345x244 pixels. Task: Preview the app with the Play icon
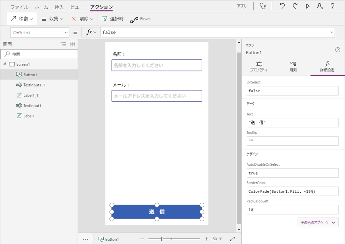(x=307, y=6)
